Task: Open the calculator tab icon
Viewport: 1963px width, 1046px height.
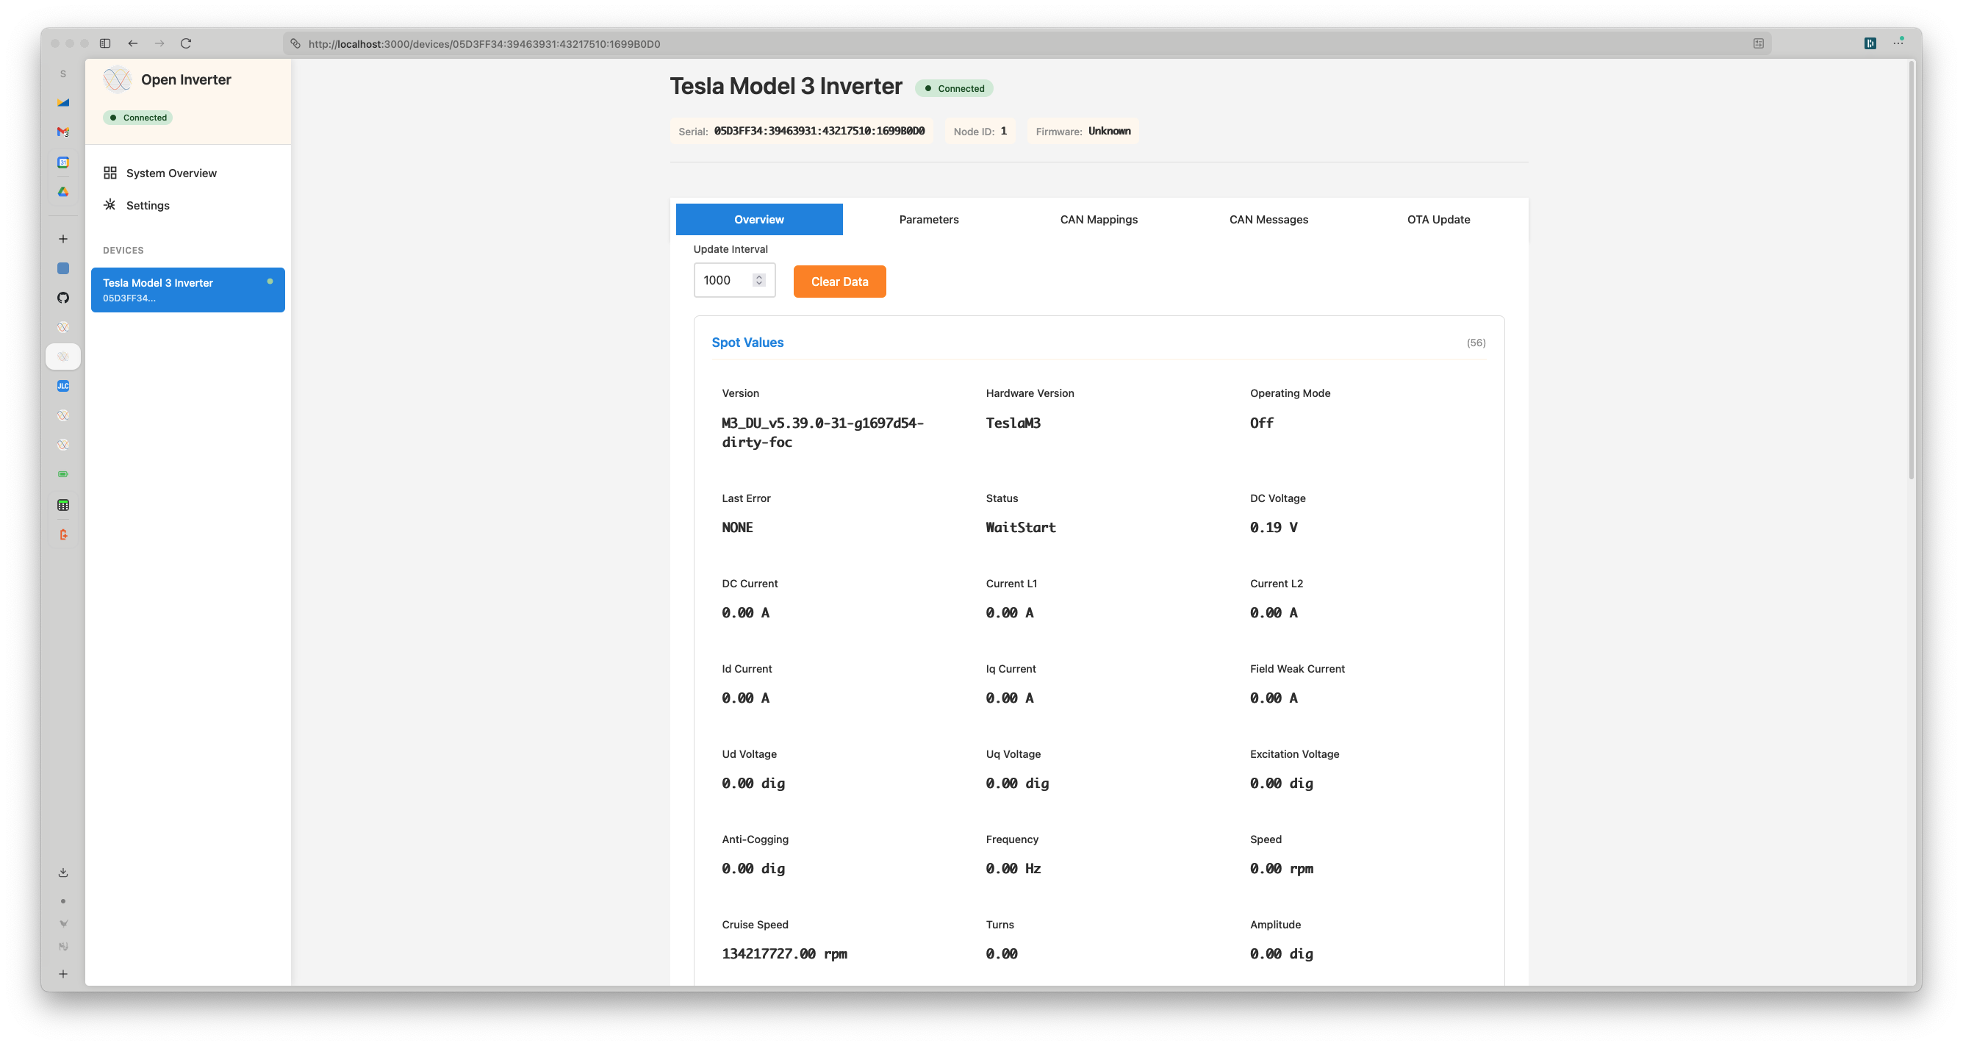Action: (63, 505)
